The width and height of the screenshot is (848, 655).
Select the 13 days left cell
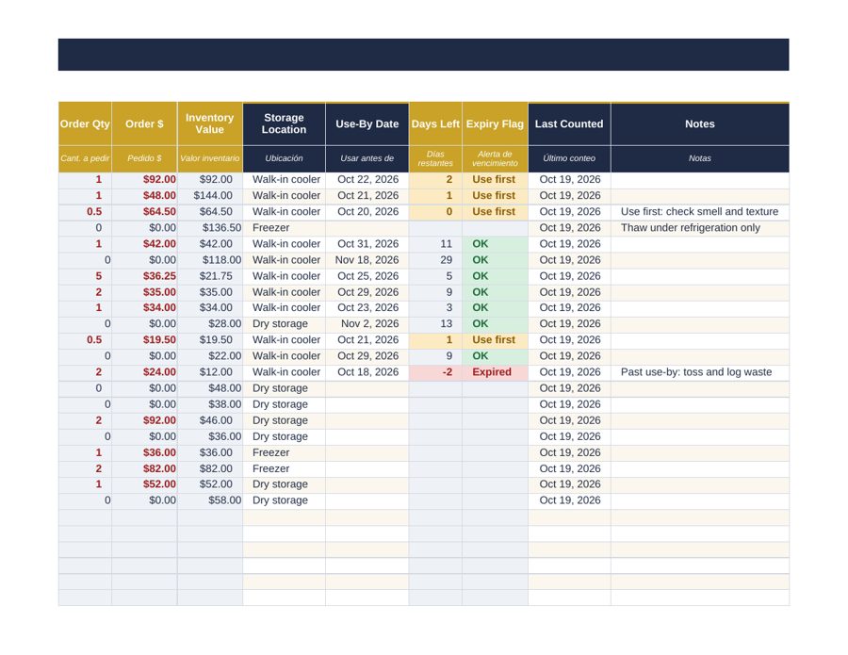pos(435,324)
